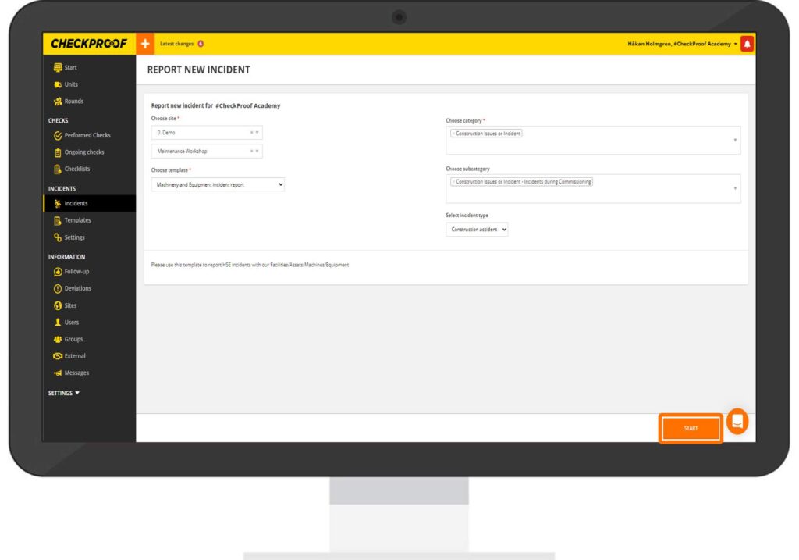
Task: Open Latest changes link
Action: tap(177, 44)
